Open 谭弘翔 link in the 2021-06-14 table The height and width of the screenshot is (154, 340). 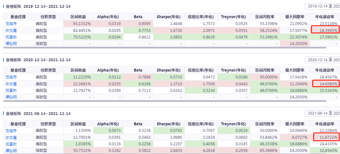click(11, 151)
